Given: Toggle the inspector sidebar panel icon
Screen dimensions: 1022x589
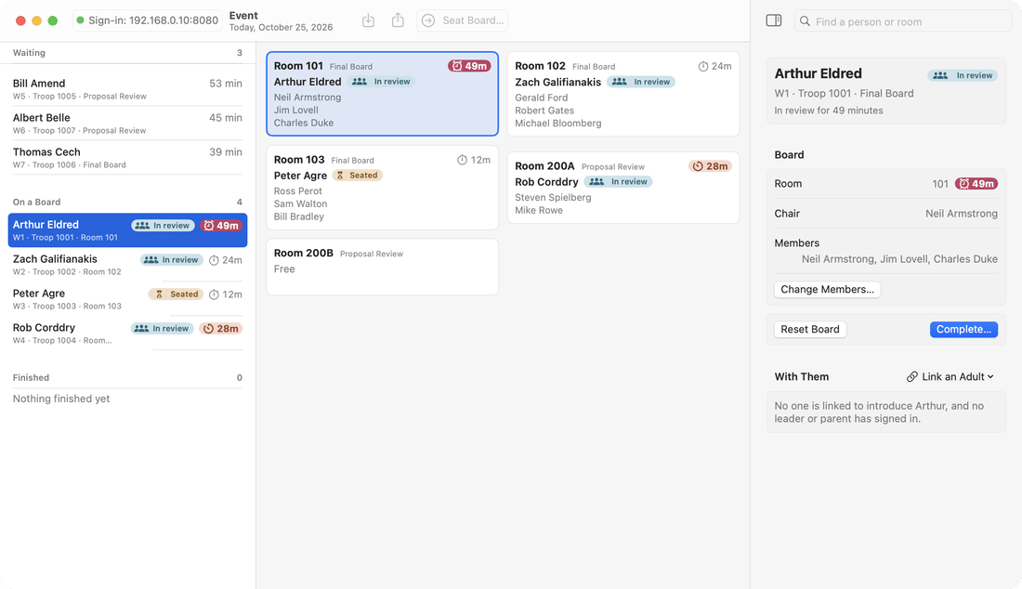Looking at the screenshot, I should pyautogui.click(x=774, y=20).
